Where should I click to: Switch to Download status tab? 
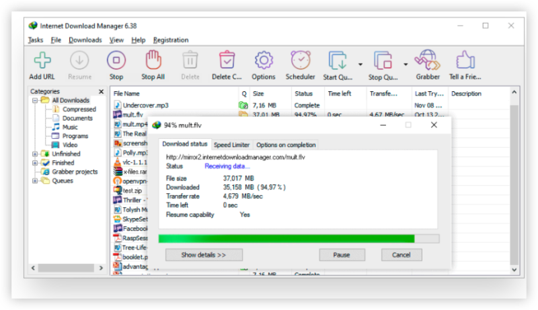[185, 144]
